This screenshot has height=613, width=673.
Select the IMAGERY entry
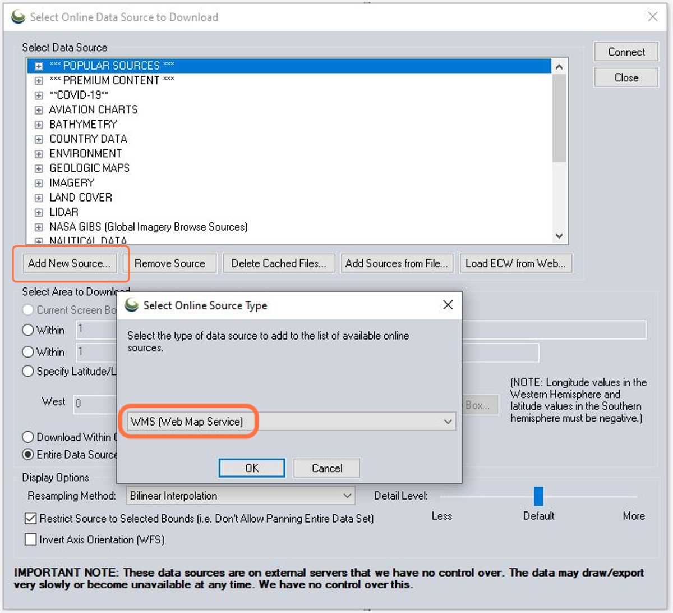pos(72,182)
